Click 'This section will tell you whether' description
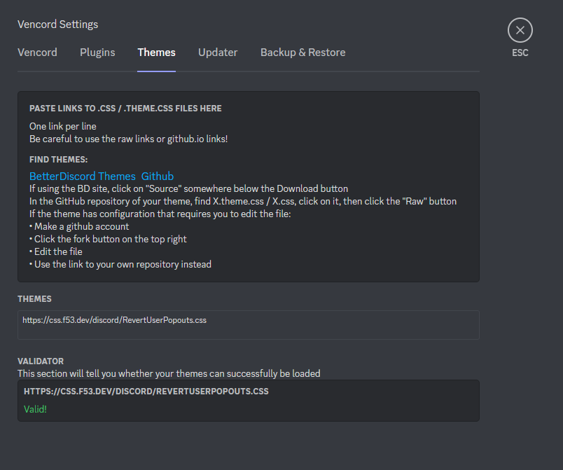563x470 pixels. tap(169, 374)
